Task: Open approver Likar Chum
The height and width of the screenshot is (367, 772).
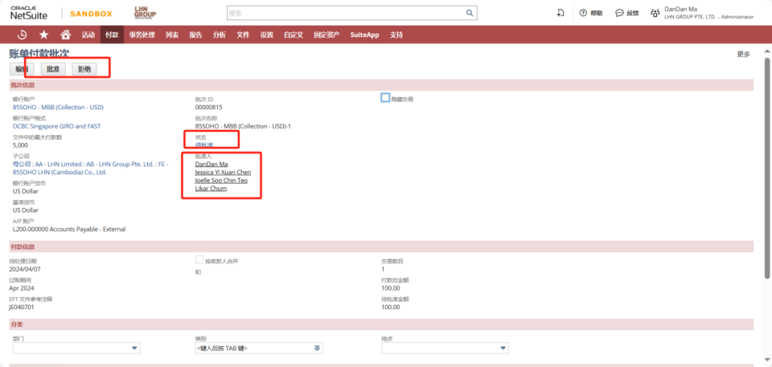Action: pos(211,188)
